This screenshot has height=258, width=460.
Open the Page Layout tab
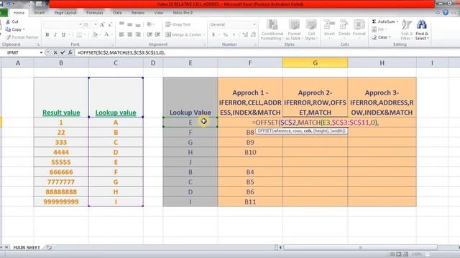(65, 13)
